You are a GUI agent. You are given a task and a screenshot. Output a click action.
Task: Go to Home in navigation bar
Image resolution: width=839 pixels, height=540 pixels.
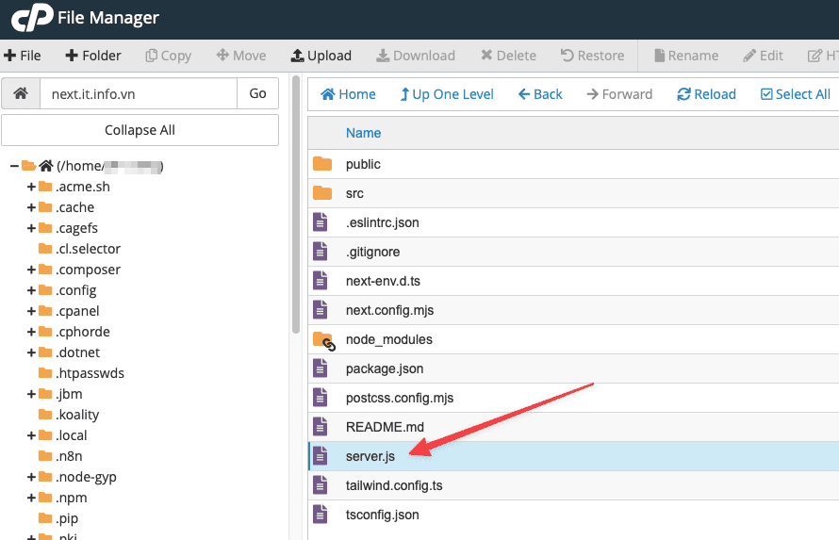point(349,94)
